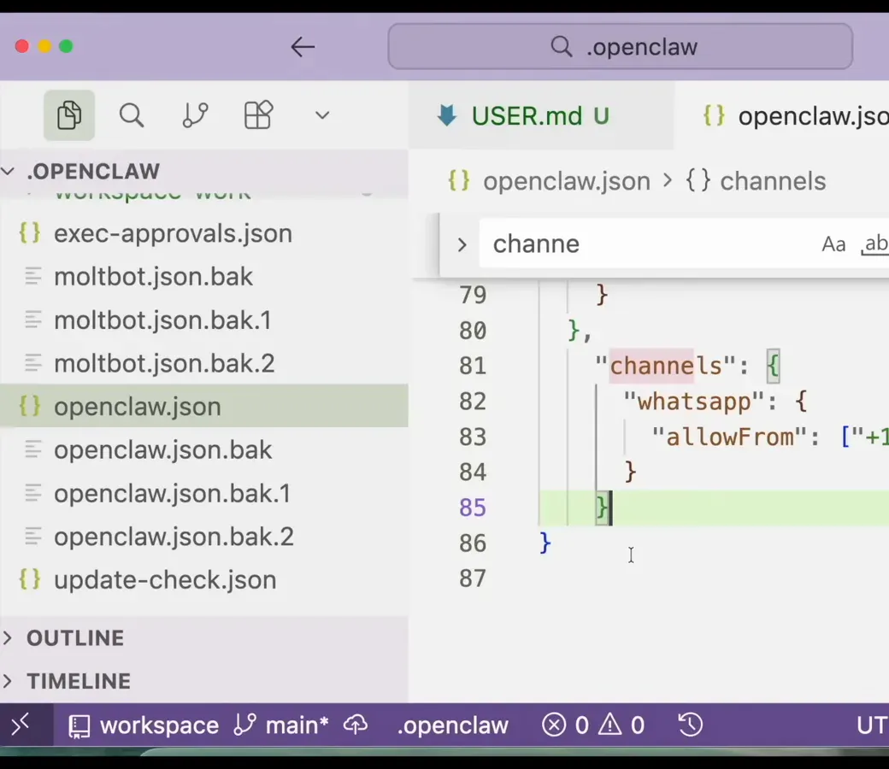This screenshot has width=889, height=769.
Task: Expand the OUTLINE section
Action: click(204, 638)
